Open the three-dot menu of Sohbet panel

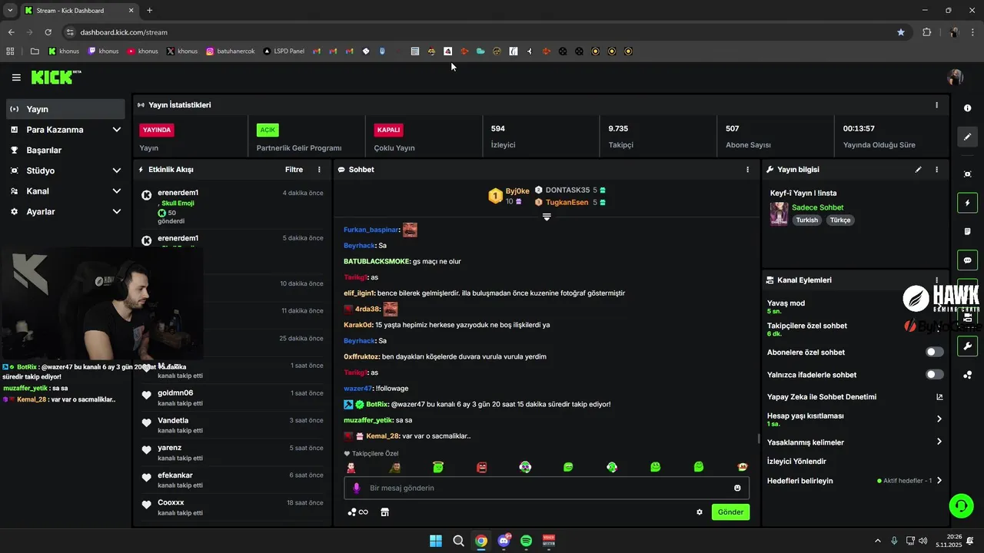(x=747, y=169)
